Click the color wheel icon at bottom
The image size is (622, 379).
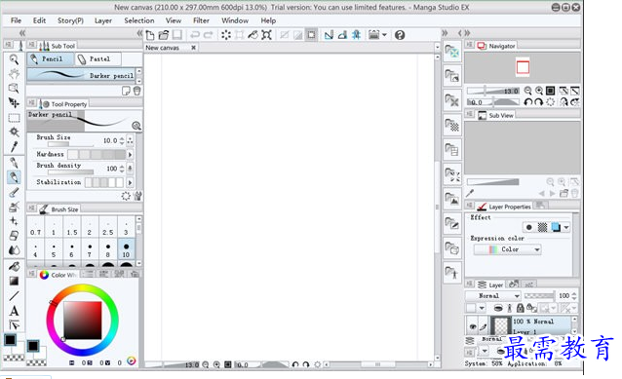(x=132, y=360)
